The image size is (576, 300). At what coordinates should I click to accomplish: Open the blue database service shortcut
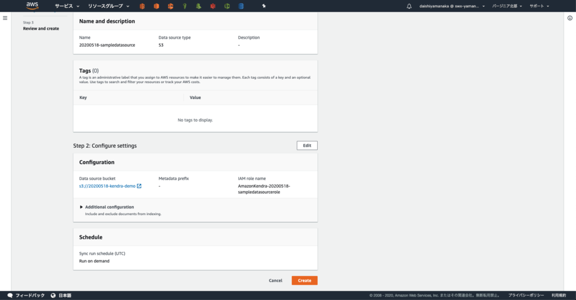coord(241,6)
